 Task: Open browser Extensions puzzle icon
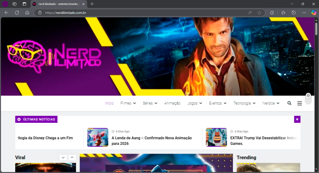point(272,13)
